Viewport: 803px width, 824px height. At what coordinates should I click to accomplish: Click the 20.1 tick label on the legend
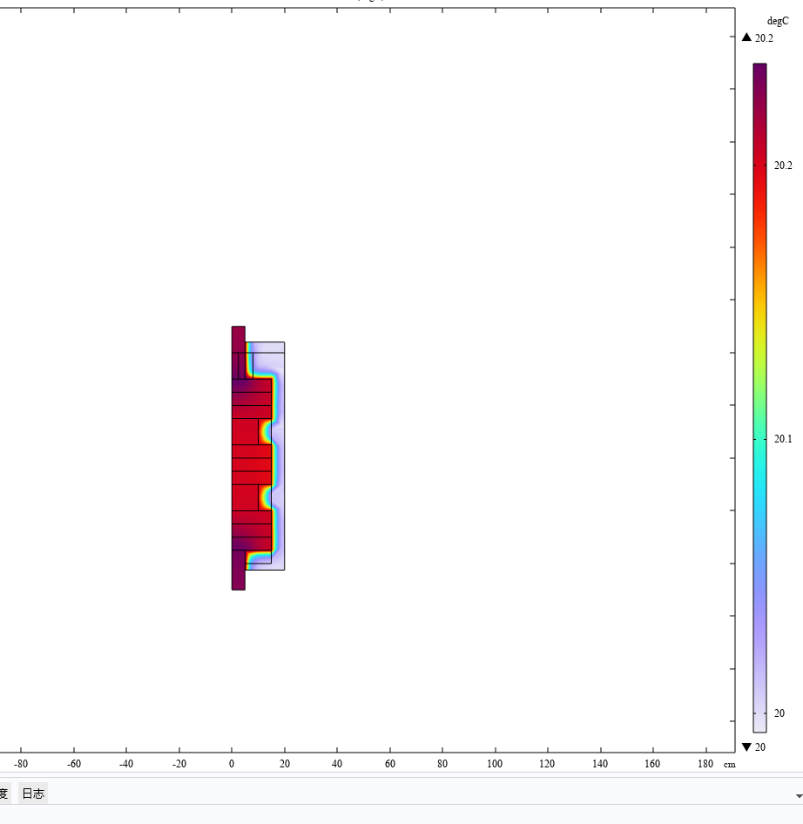pos(783,439)
